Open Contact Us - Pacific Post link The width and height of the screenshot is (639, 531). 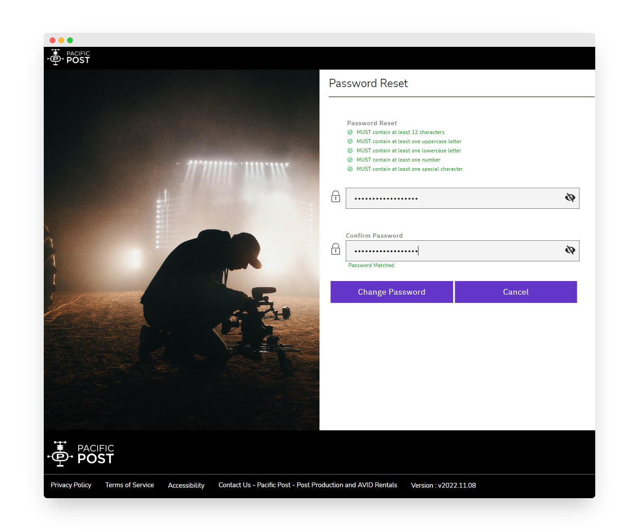(x=308, y=485)
